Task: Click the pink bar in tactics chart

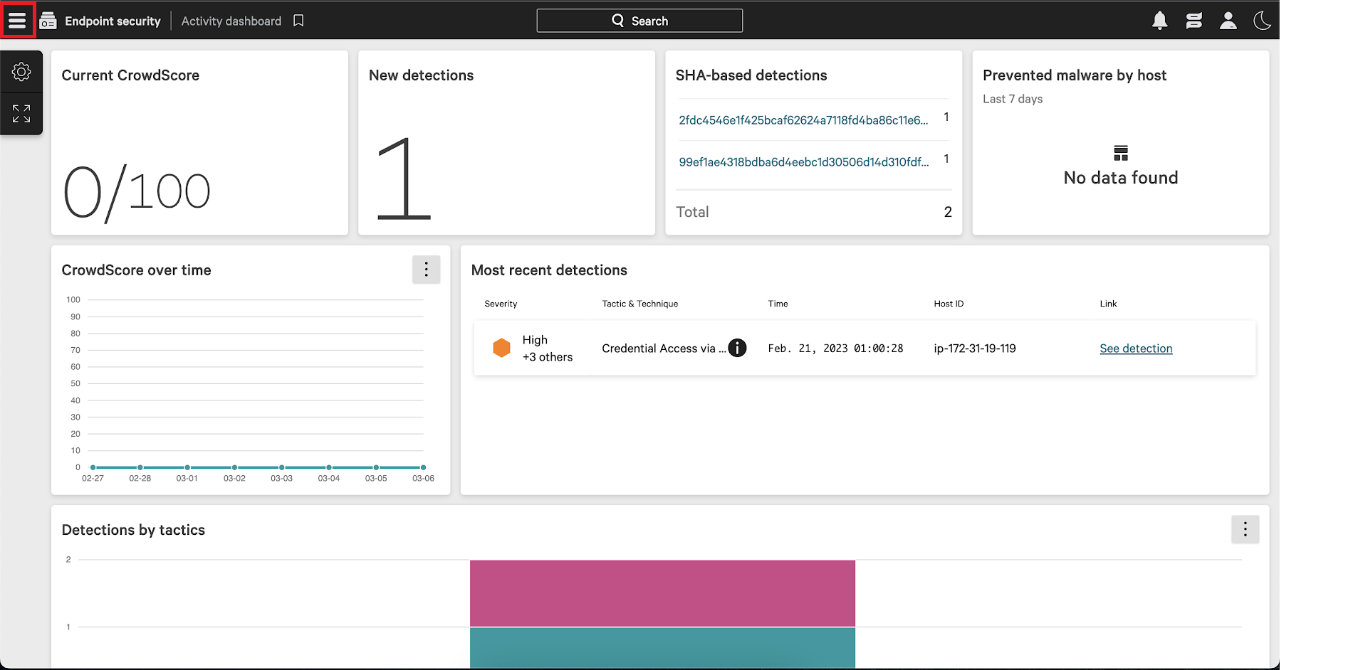Action: pos(662,593)
